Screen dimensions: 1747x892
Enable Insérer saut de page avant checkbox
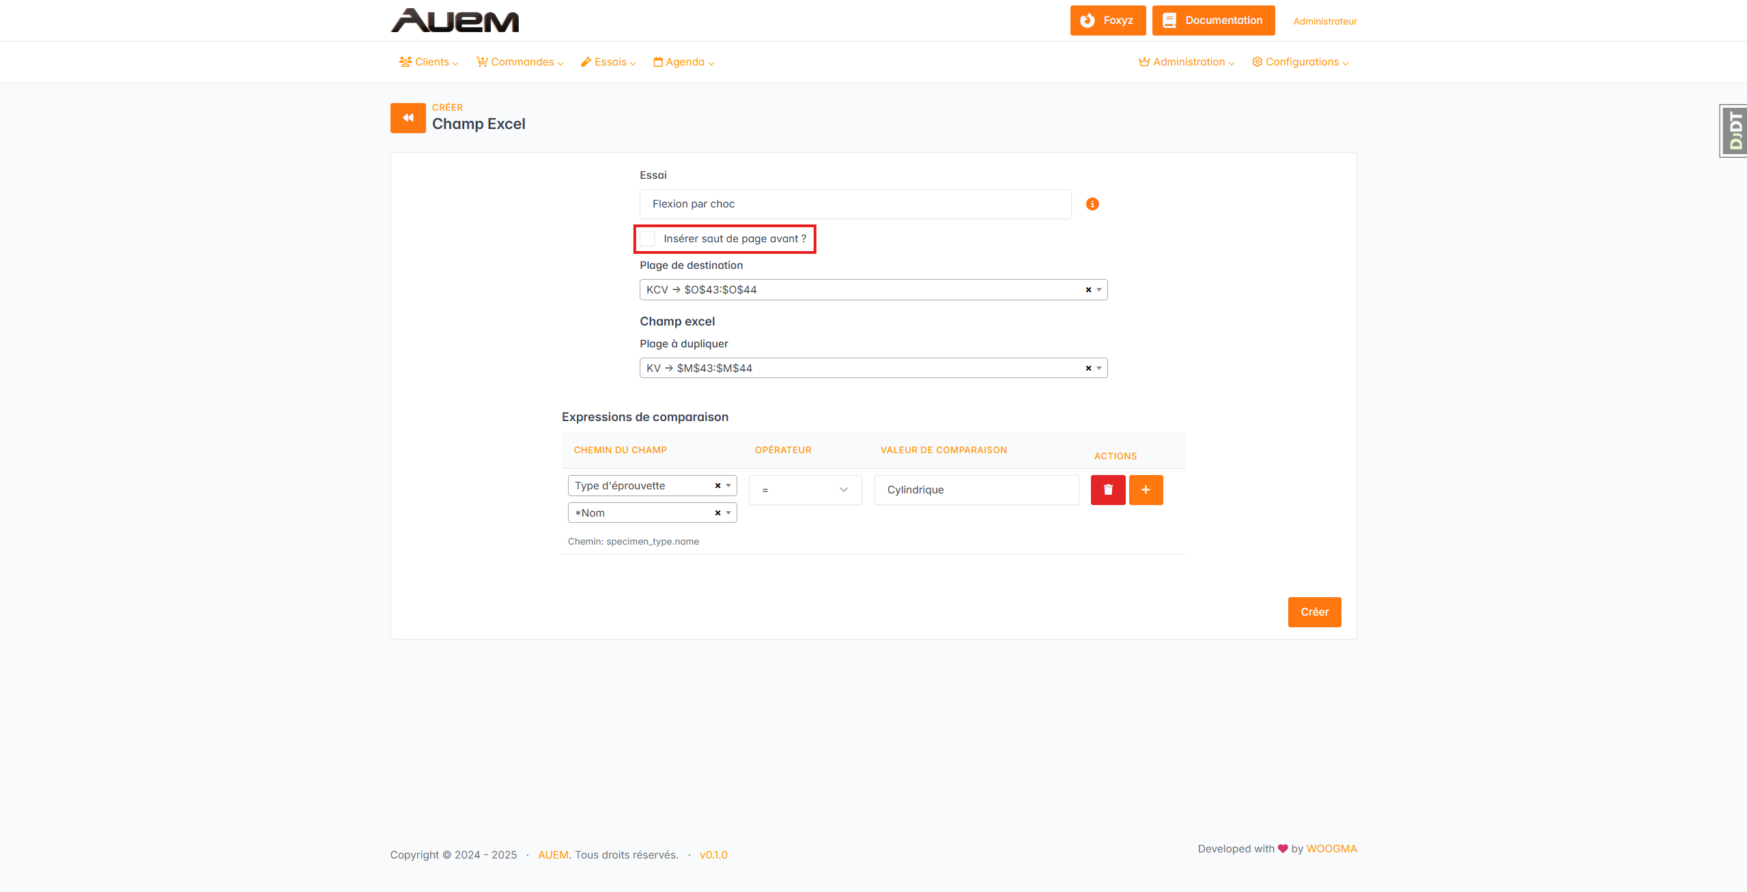pyautogui.click(x=648, y=239)
